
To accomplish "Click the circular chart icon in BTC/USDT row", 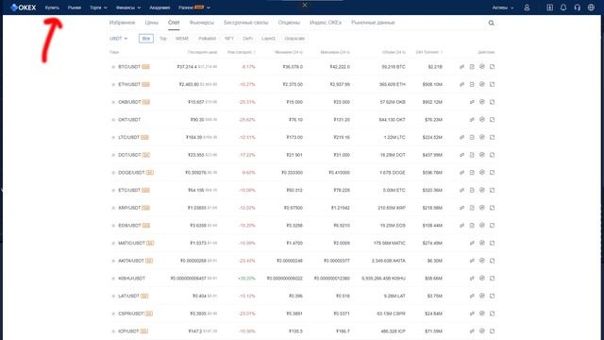I will pos(482,67).
